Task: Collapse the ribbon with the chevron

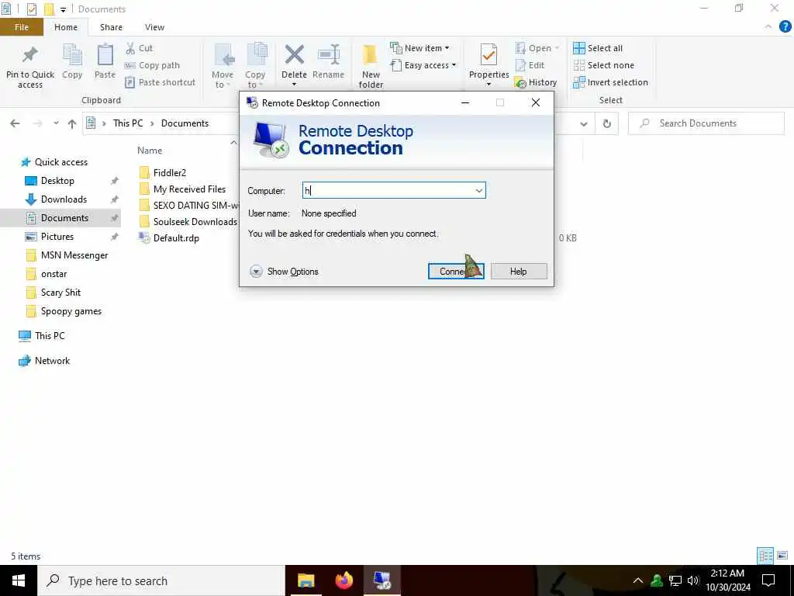Action: pos(768,27)
